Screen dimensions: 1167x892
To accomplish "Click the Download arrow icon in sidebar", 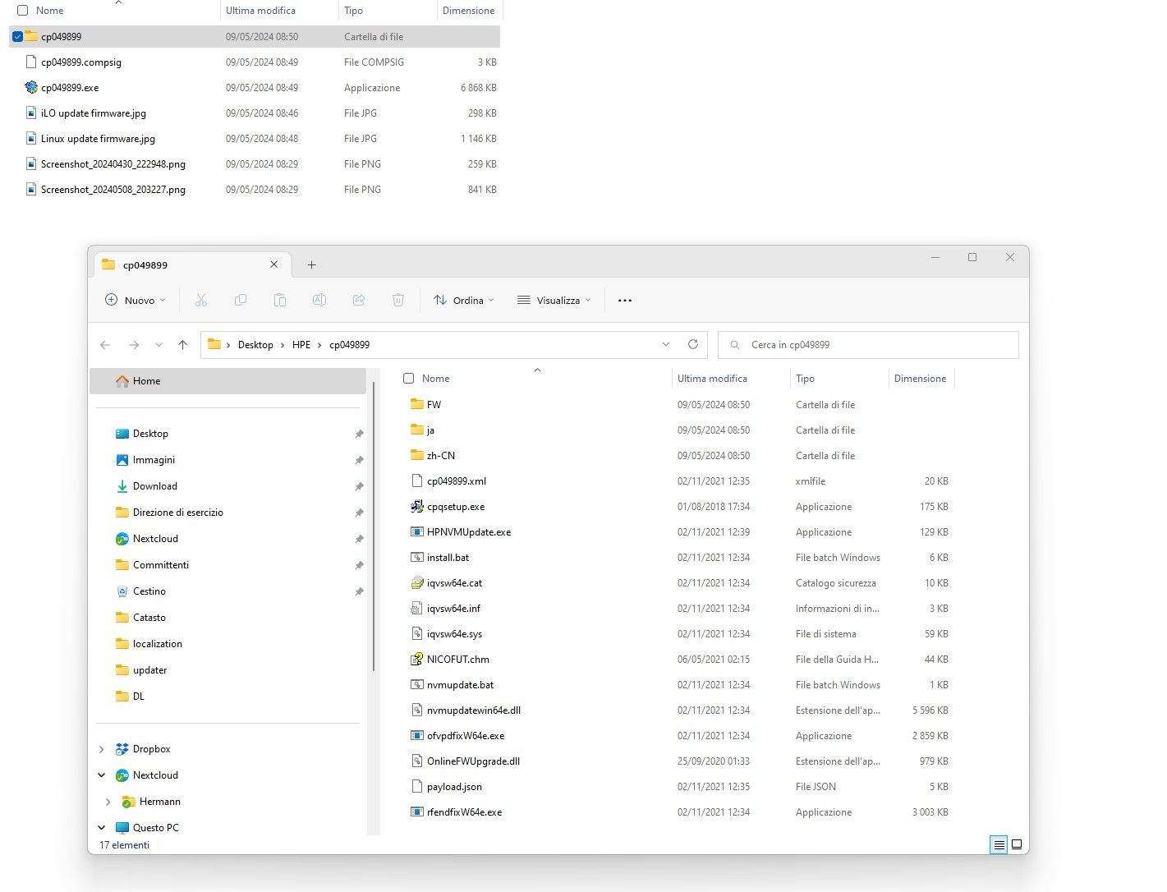I will click(x=122, y=486).
